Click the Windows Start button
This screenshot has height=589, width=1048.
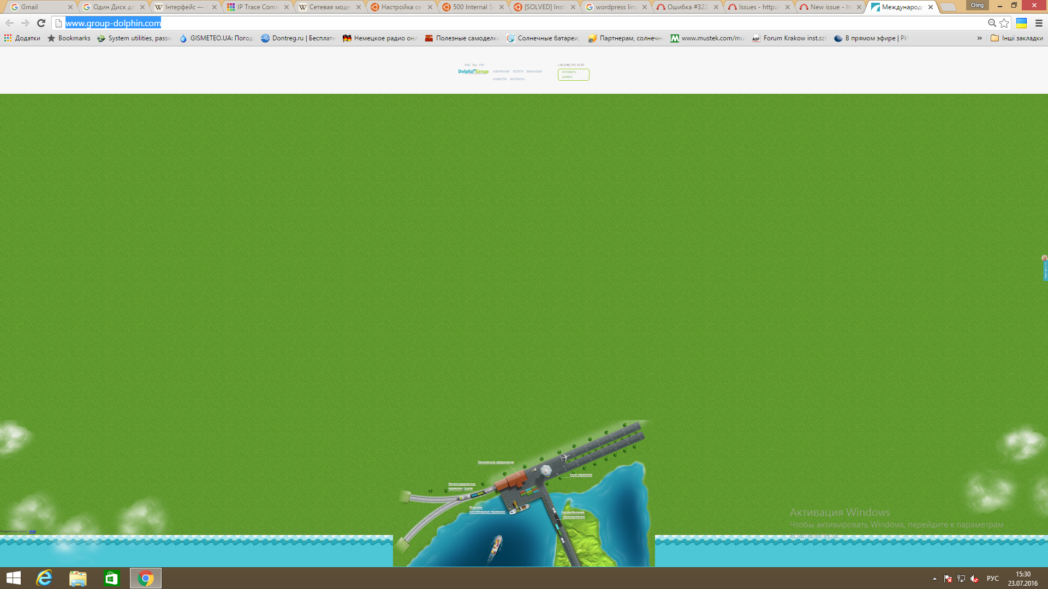[x=14, y=578]
